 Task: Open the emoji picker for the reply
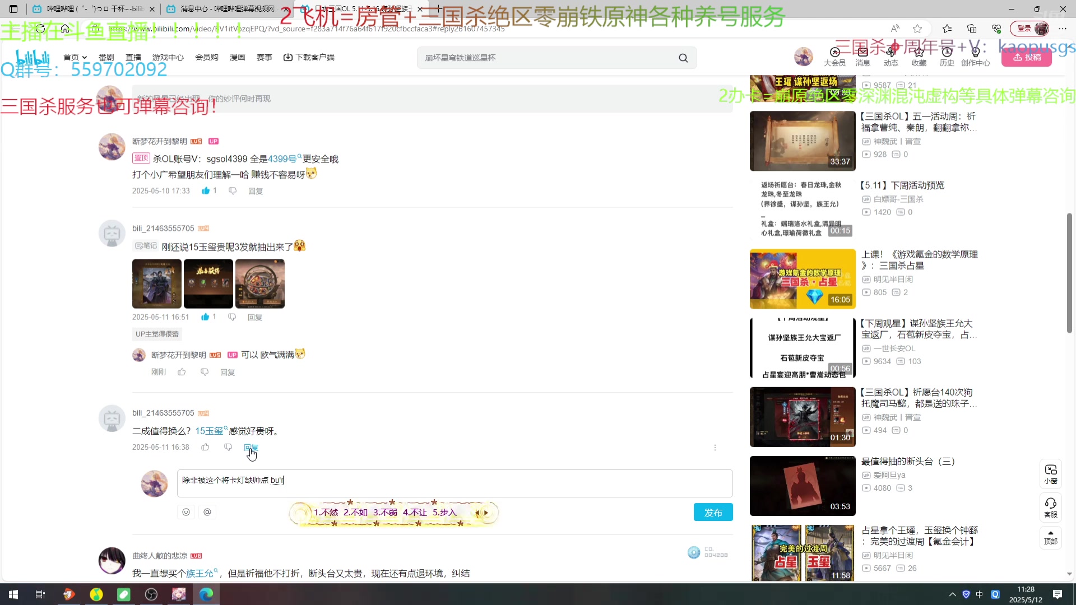click(186, 512)
